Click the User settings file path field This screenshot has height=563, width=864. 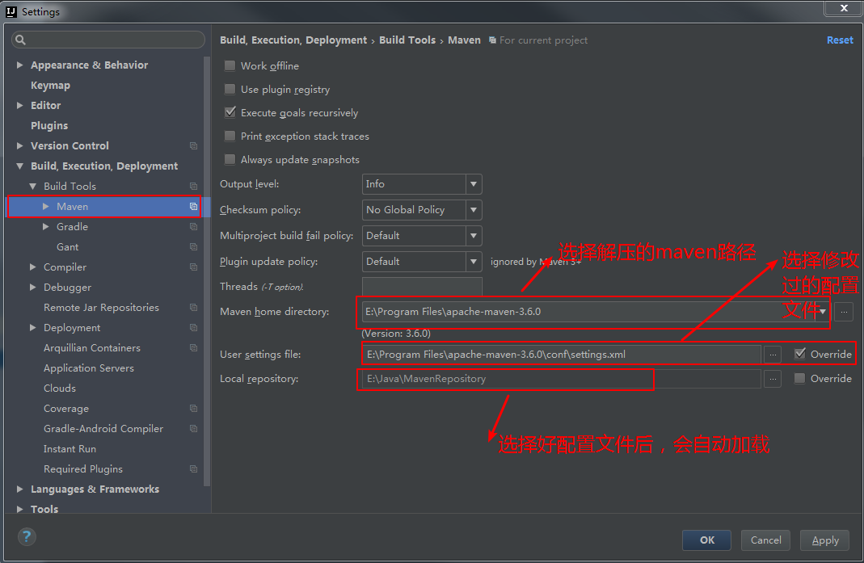[561, 355]
